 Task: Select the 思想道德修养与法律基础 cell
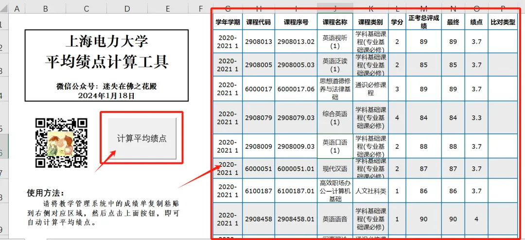tap(335, 89)
